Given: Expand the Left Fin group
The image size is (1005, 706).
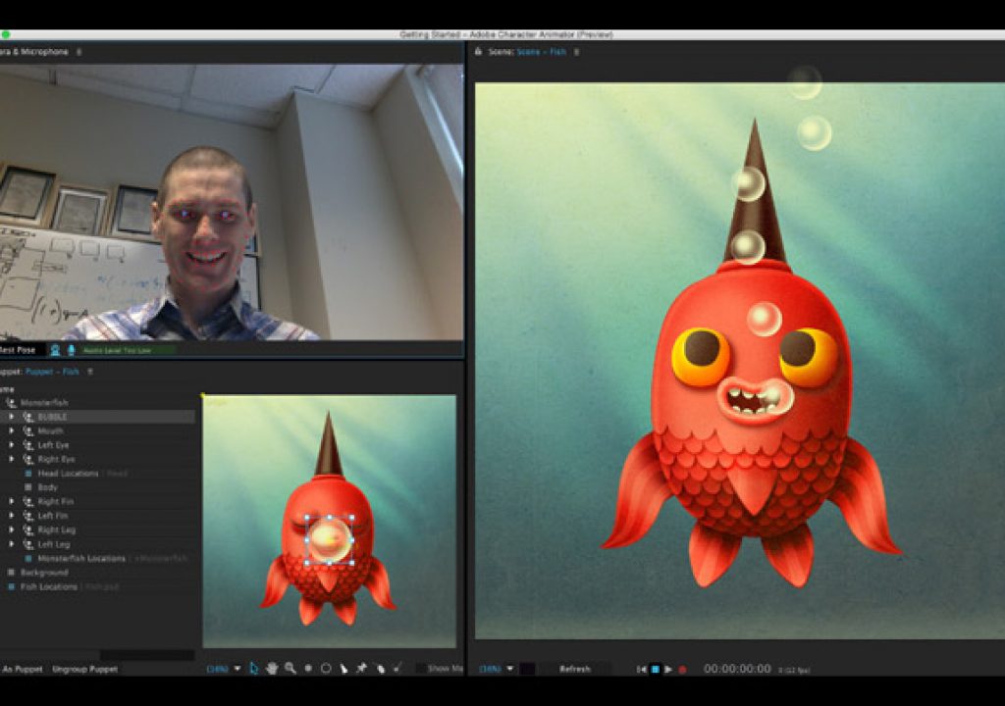Looking at the screenshot, I should click(11, 515).
